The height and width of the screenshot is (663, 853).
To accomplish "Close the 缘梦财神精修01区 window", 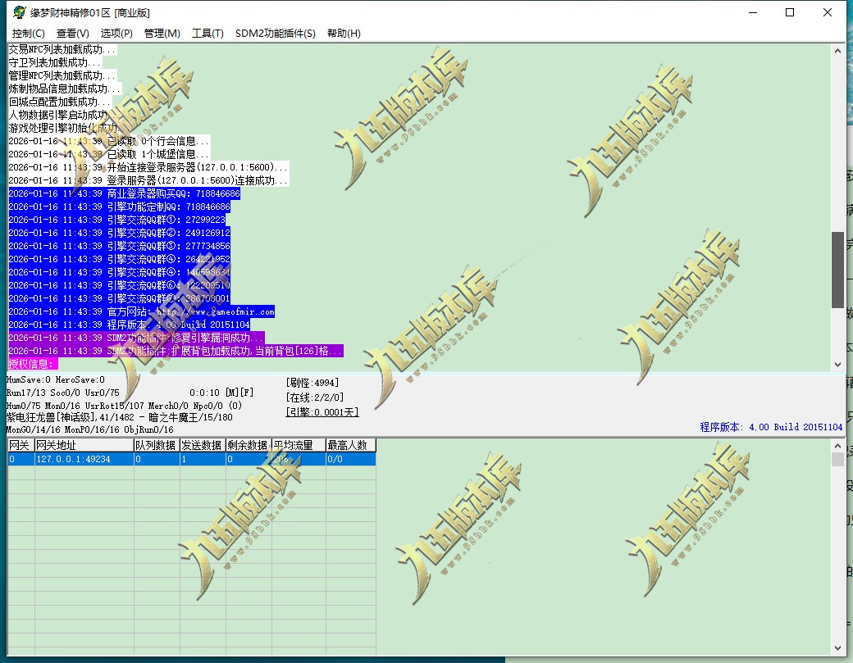I will [x=828, y=12].
